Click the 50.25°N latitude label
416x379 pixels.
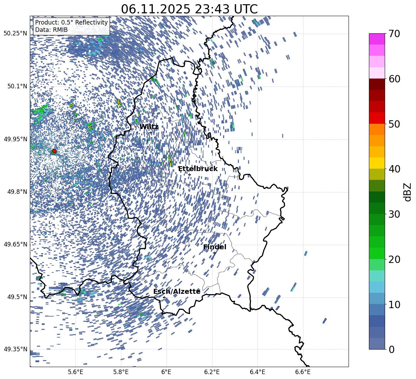pos(16,34)
